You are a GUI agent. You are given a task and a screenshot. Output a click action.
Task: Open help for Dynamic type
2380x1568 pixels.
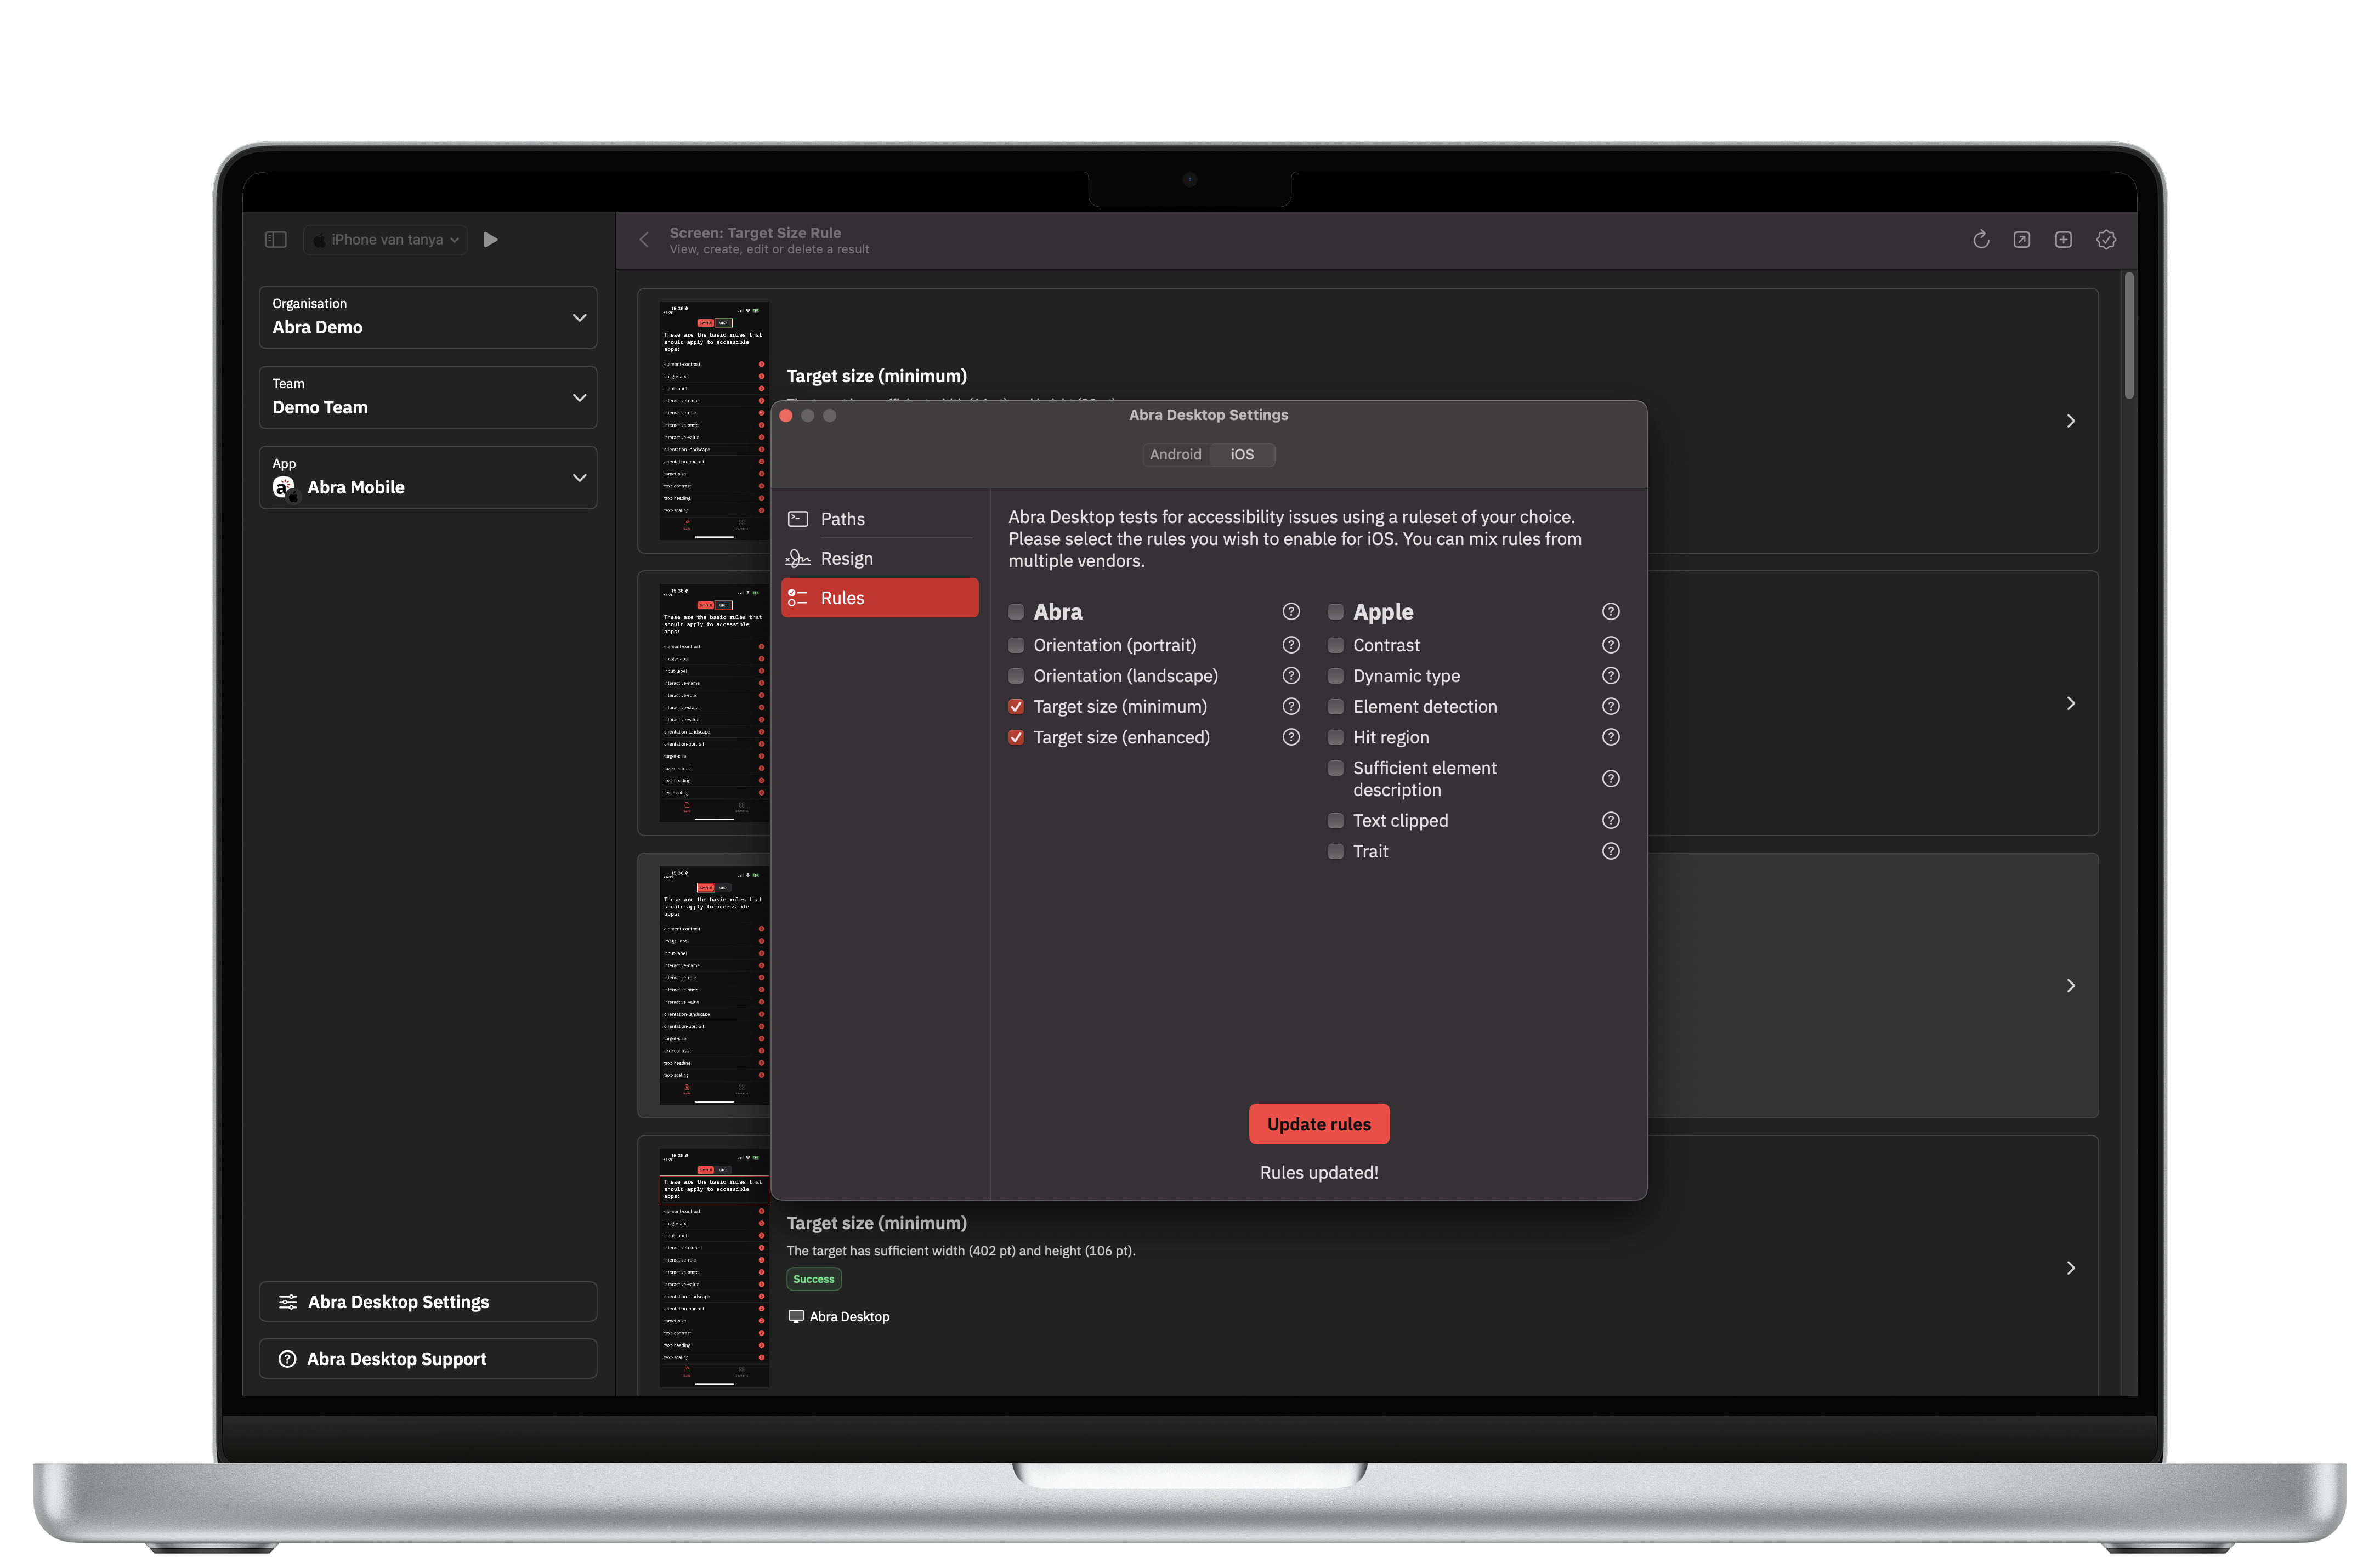1611,676
